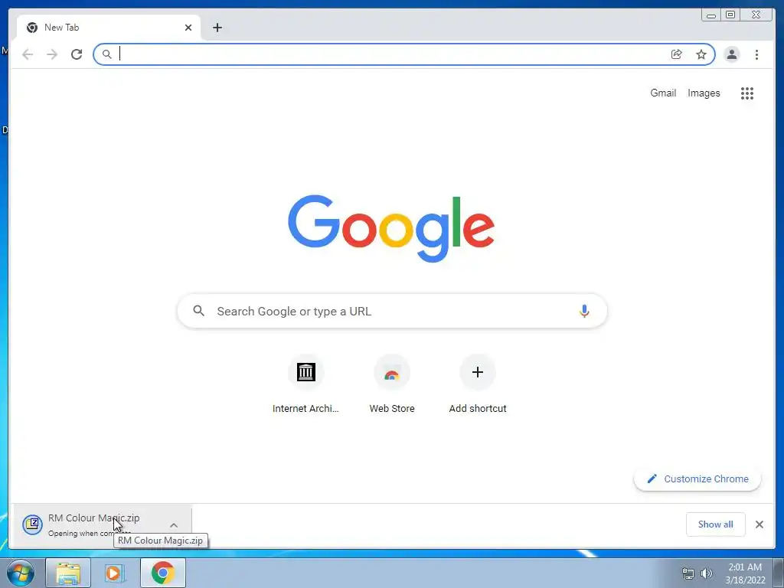The height and width of the screenshot is (588, 784).
Task: Open the Chrome profile avatar
Action: (732, 54)
